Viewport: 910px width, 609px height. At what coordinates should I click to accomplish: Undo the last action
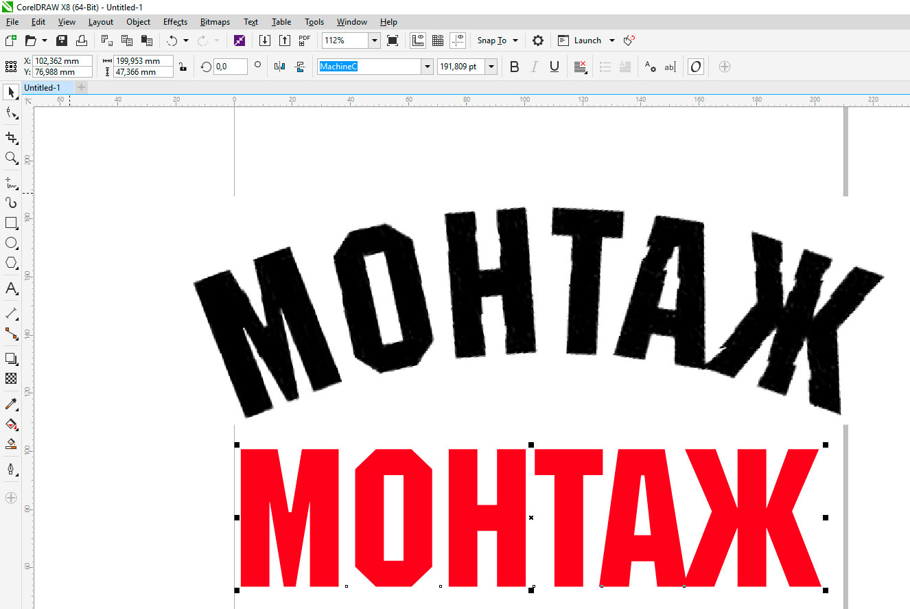[x=172, y=41]
